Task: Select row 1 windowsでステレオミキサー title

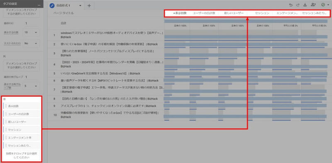Action: 112,35
